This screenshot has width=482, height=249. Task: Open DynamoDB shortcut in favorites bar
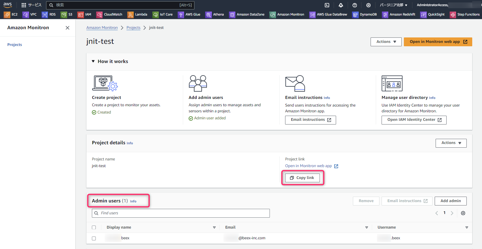[x=364, y=15]
